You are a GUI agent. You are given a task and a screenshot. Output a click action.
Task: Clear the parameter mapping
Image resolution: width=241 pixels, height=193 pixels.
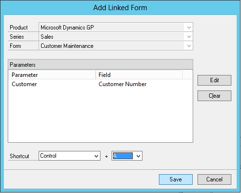point(214,96)
